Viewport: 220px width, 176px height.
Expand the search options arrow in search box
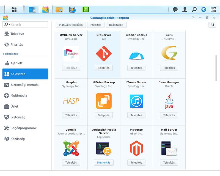click(x=10, y=24)
